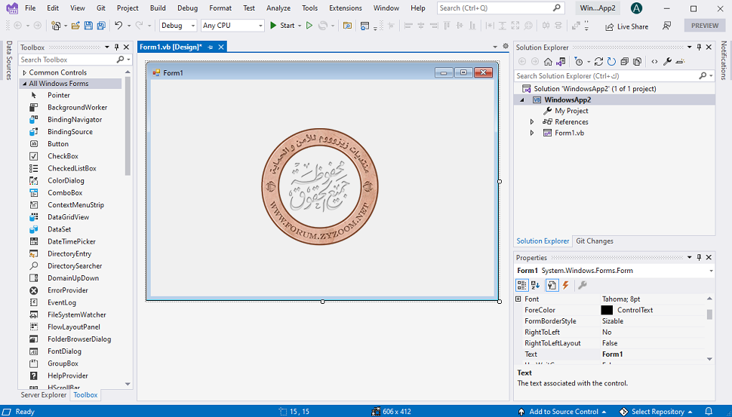Open the Notifications side tab
Viewport: 732px width, 417px height.
(x=724, y=60)
